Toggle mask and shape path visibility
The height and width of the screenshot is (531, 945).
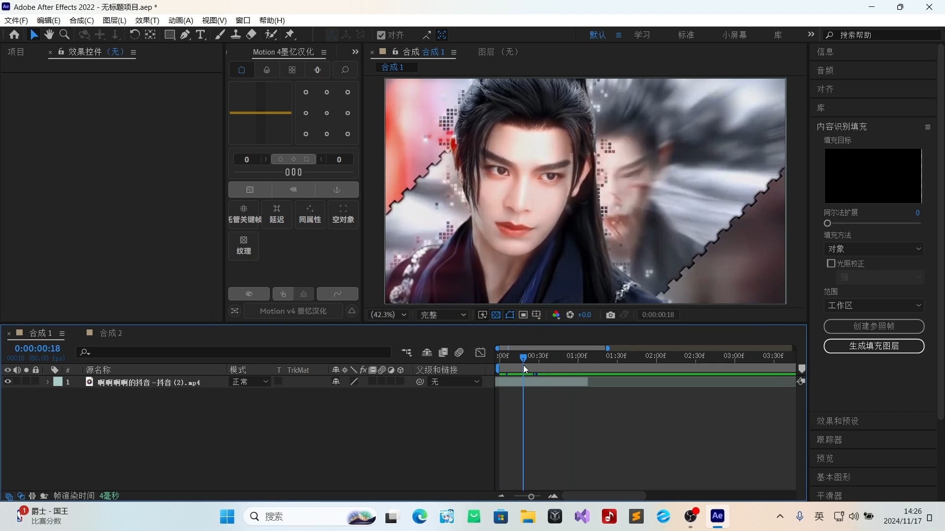pyautogui.click(x=510, y=315)
